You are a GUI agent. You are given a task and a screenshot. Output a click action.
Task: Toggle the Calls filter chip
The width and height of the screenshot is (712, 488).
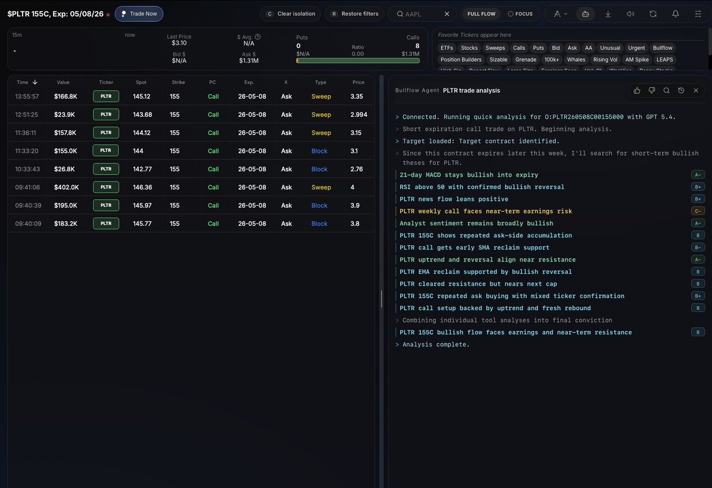point(519,48)
